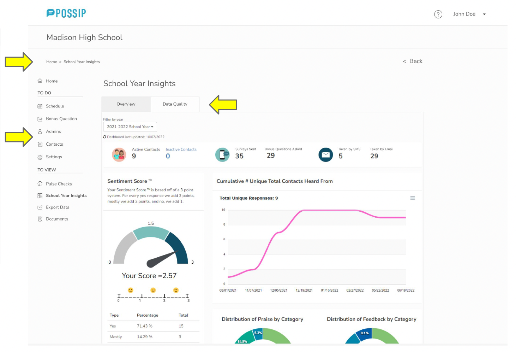Viewport: 516px width, 352px height.
Task: Open the Pulse Checks sidebar item
Action: (59, 184)
